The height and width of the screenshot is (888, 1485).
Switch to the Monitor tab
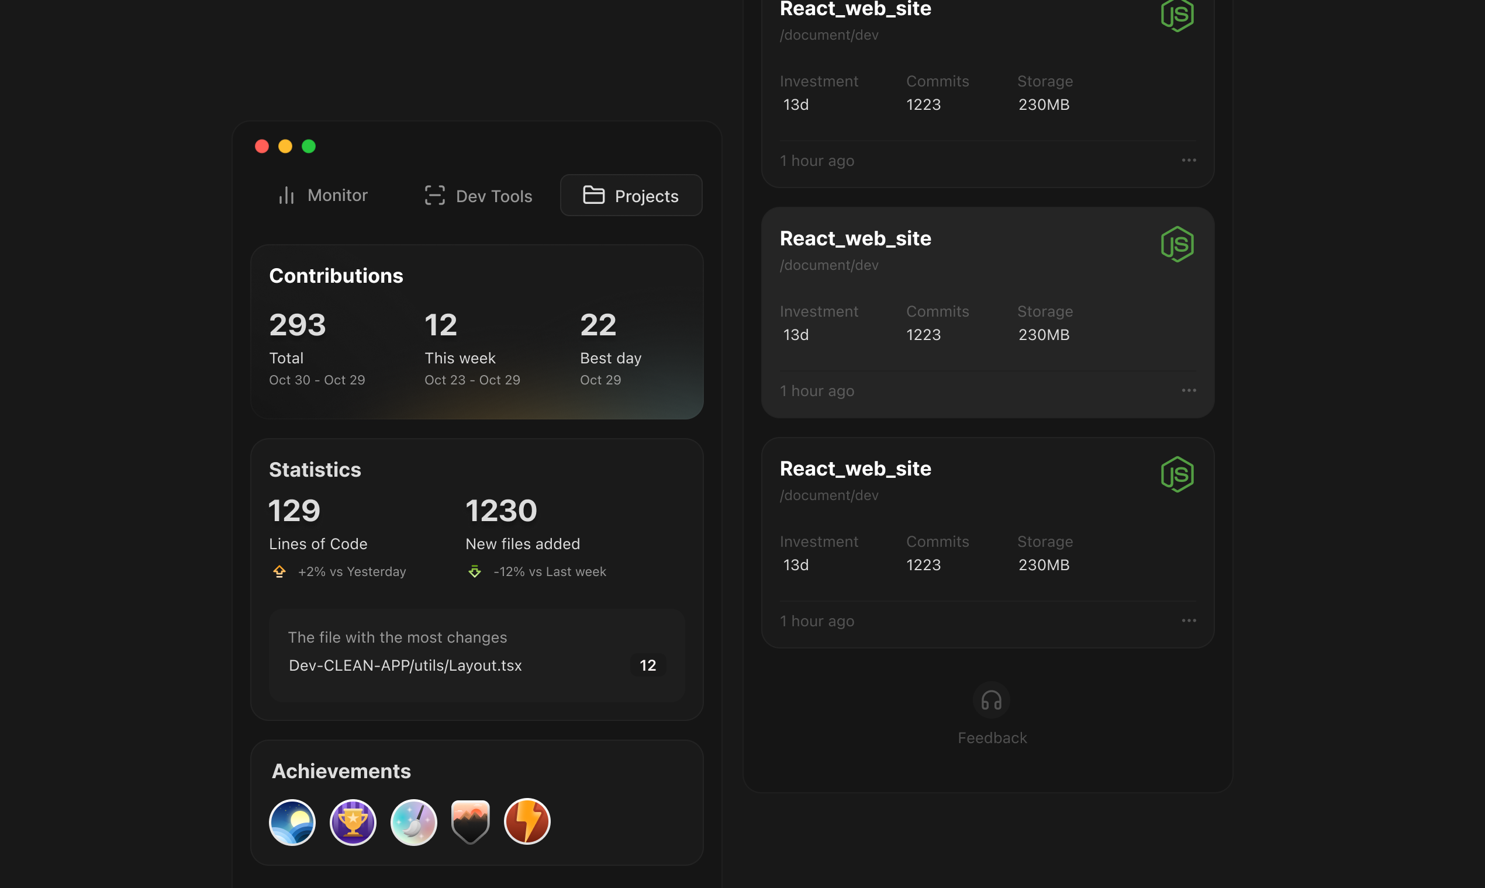(x=323, y=196)
